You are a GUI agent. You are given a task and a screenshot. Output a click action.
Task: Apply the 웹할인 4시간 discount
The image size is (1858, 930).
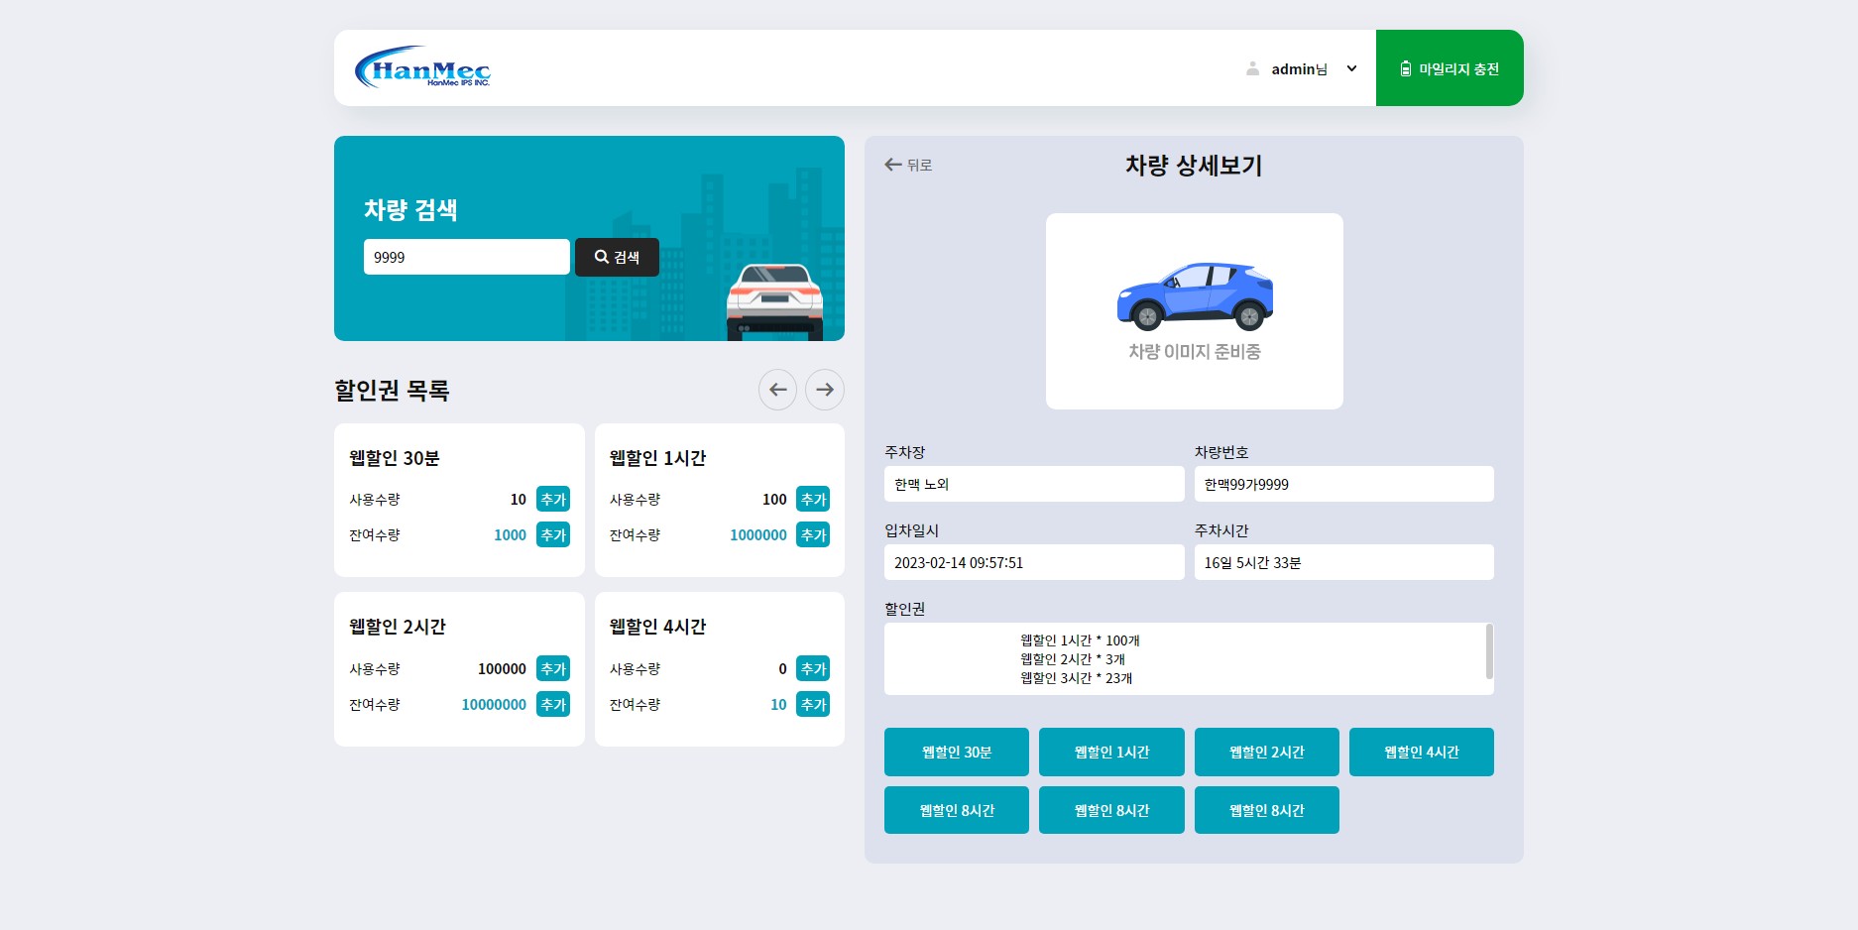pos(1421,752)
